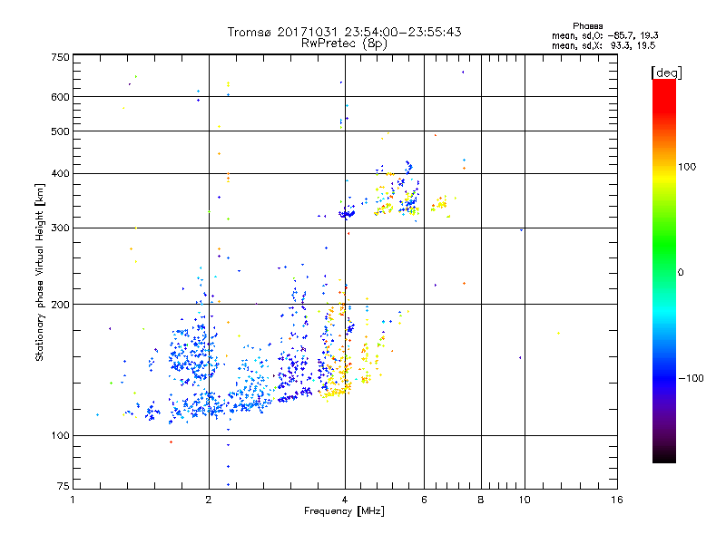
Task: Click the blue point at 300 km near 10 MHz
Action: coord(521,230)
